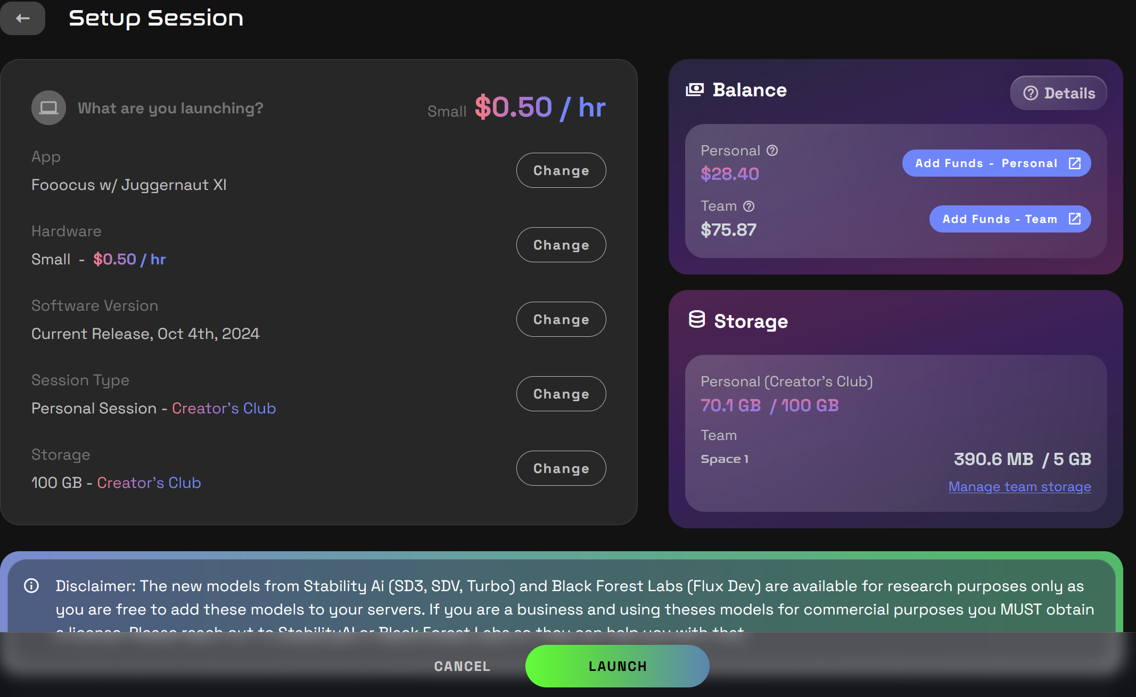Open the App change selector for Fooocus
1136x697 pixels.
click(x=561, y=170)
